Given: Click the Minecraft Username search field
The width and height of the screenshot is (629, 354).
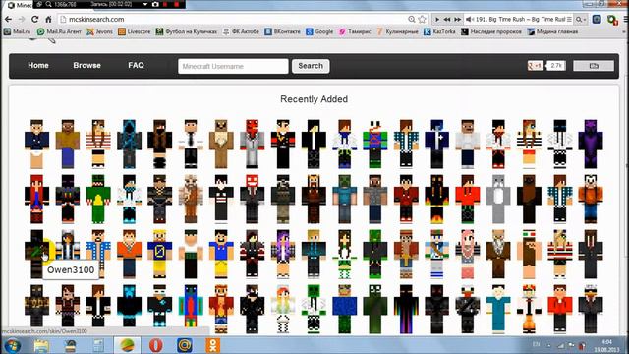Looking at the screenshot, I should click(x=233, y=66).
